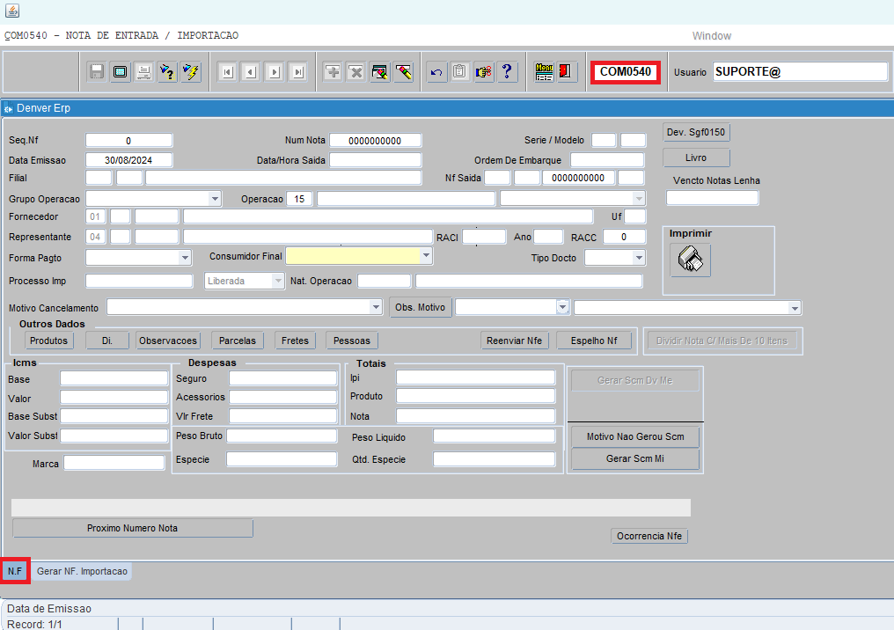Screen dimensions: 894x630
Task: Click the screen capture toolbar icon
Action: [x=121, y=72]
